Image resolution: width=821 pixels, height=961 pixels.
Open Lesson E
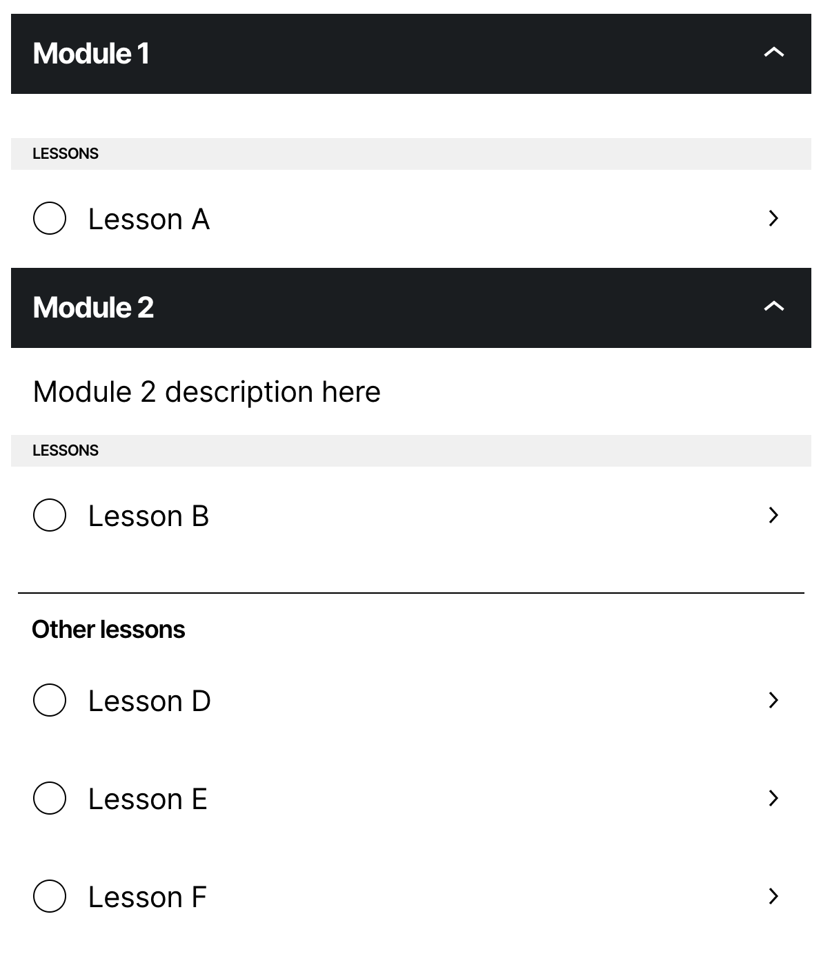[x=147, y=799]
